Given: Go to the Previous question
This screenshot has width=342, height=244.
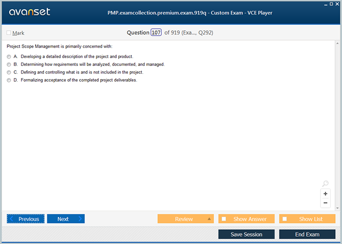Looking at the screenshot, I should 25,219.
